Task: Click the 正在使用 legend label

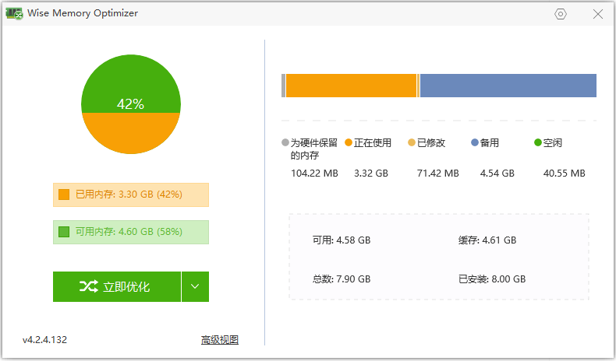Action: [x=373, y=143]
